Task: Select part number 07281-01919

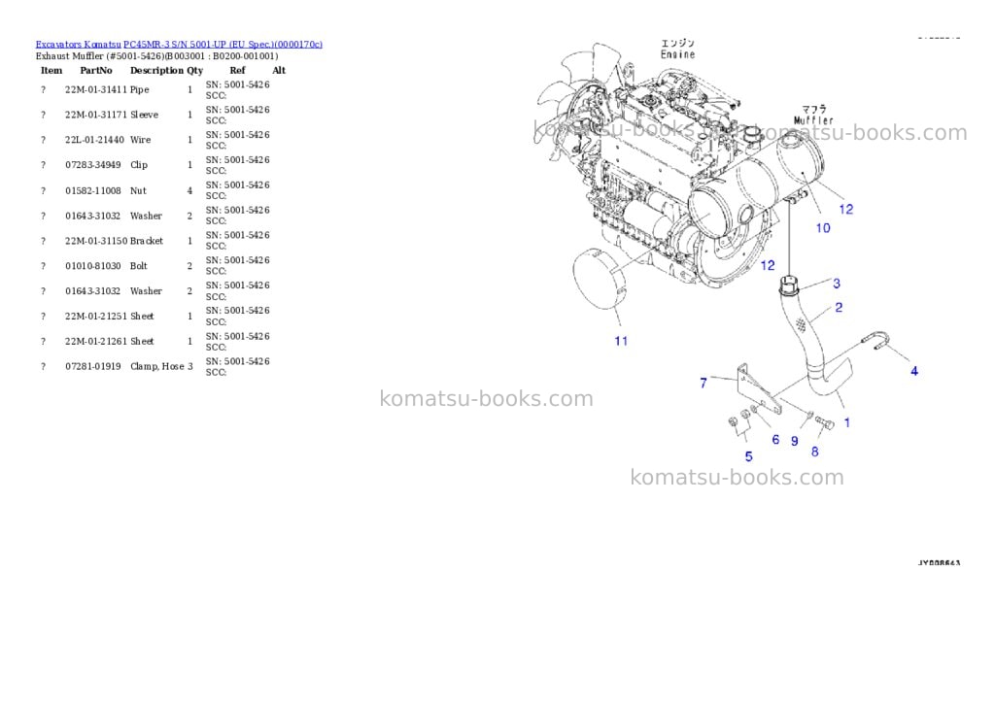Action: coord(92,367)
